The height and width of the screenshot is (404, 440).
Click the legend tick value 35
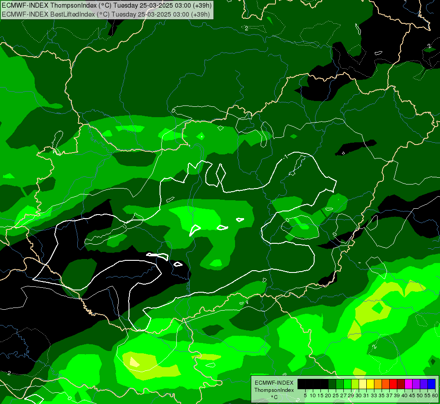click(382, 395)
